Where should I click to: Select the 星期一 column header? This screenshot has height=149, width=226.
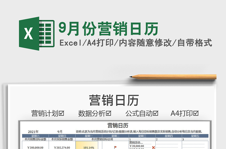pyautogui.click(x=89, y=136)
